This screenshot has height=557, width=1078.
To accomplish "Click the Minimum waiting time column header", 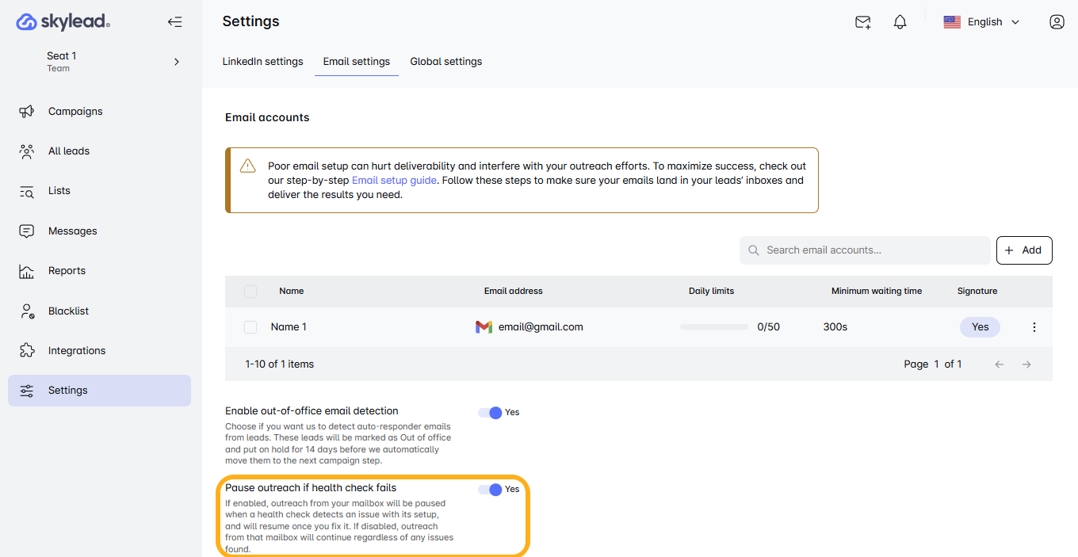I will 877,292.
